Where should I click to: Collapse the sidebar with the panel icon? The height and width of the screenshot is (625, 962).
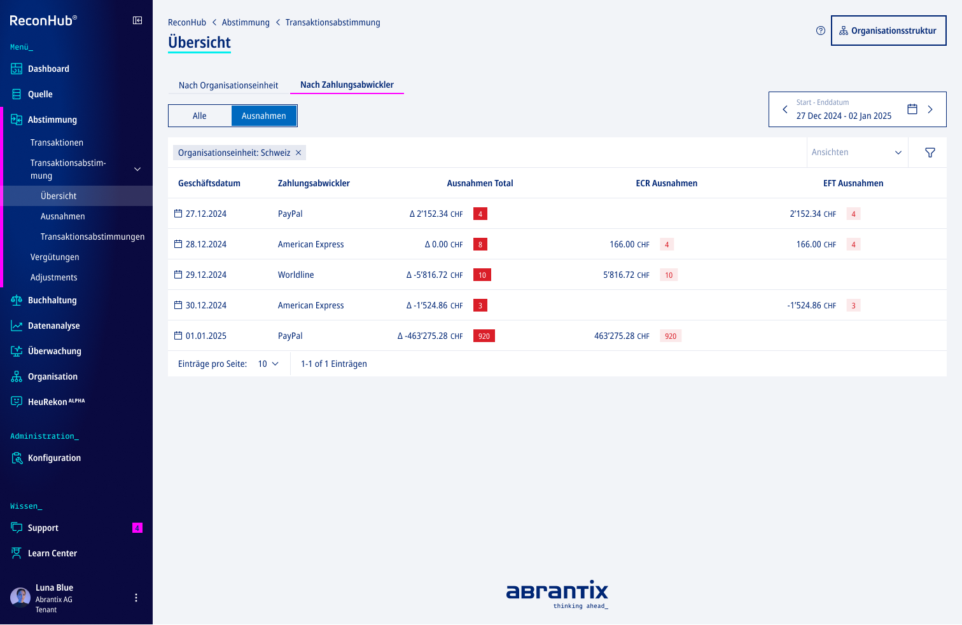pos(137,20)
